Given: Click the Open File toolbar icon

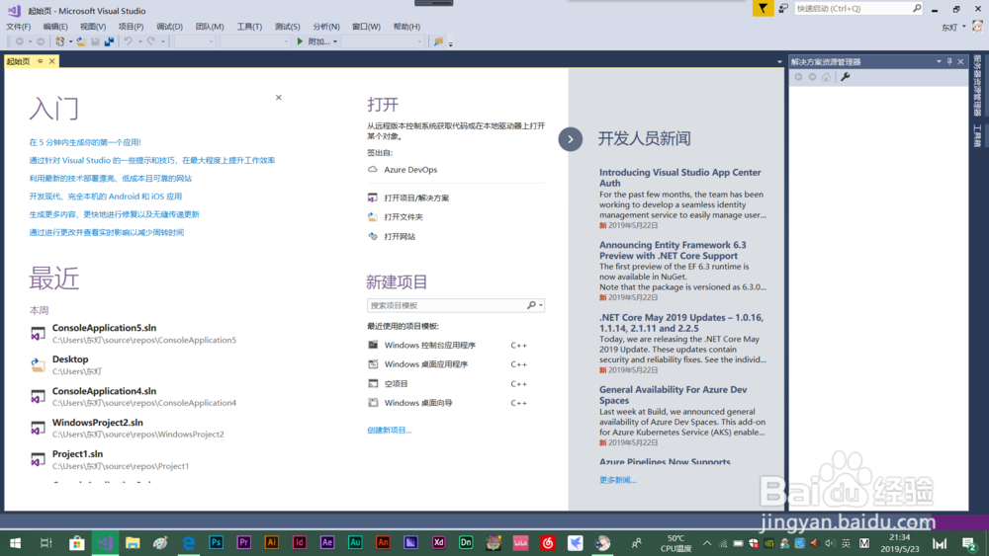Looking at the screenshot, I should [81, 41].
